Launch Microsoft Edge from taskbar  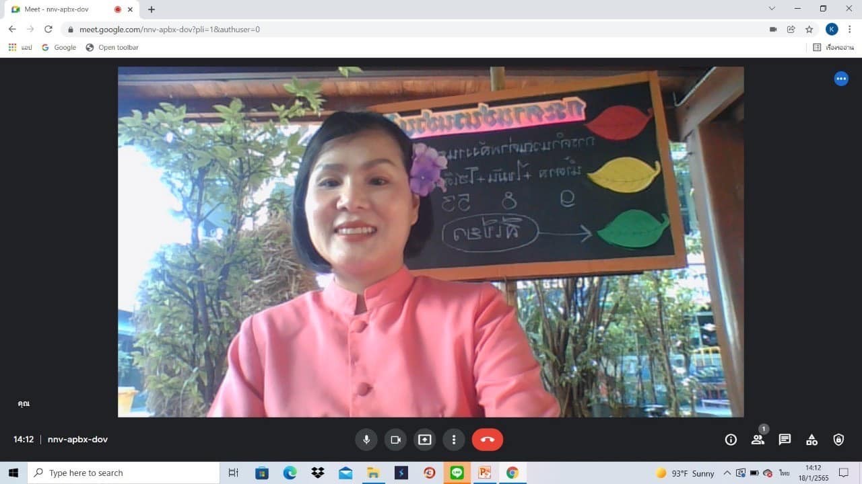[290, 473]
